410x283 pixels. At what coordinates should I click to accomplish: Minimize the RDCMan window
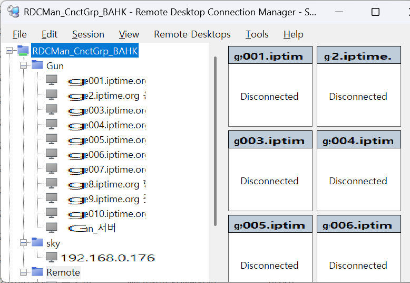click(x=339, y=12)
